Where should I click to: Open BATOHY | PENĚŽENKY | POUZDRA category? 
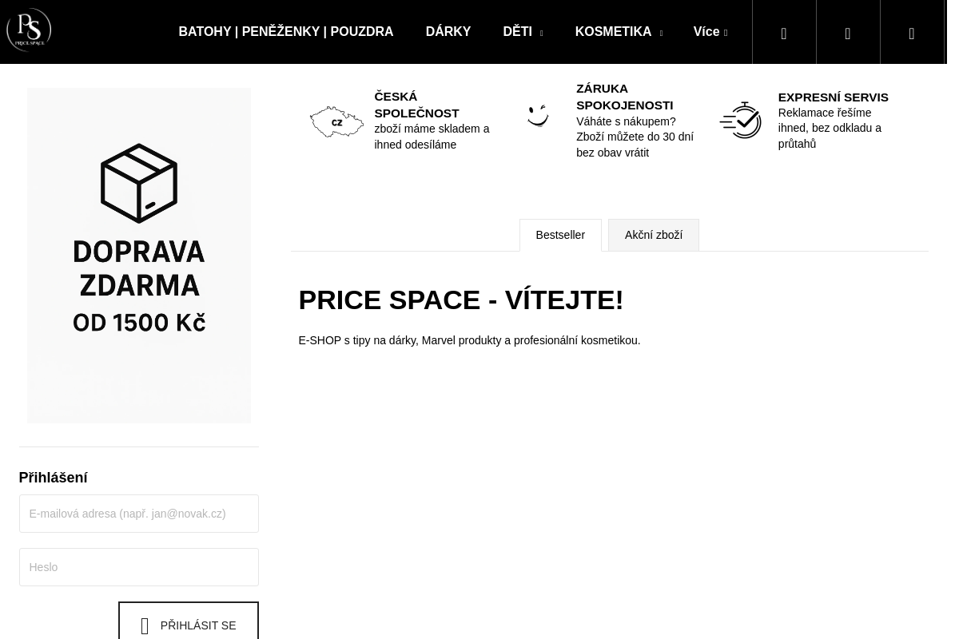click(285, 32)
